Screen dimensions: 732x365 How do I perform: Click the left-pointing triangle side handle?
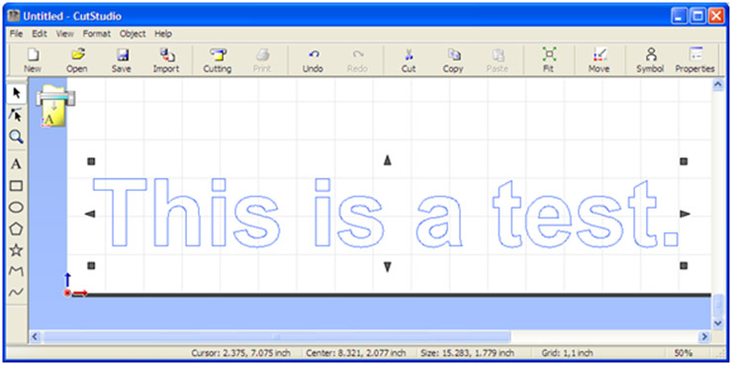90,214
